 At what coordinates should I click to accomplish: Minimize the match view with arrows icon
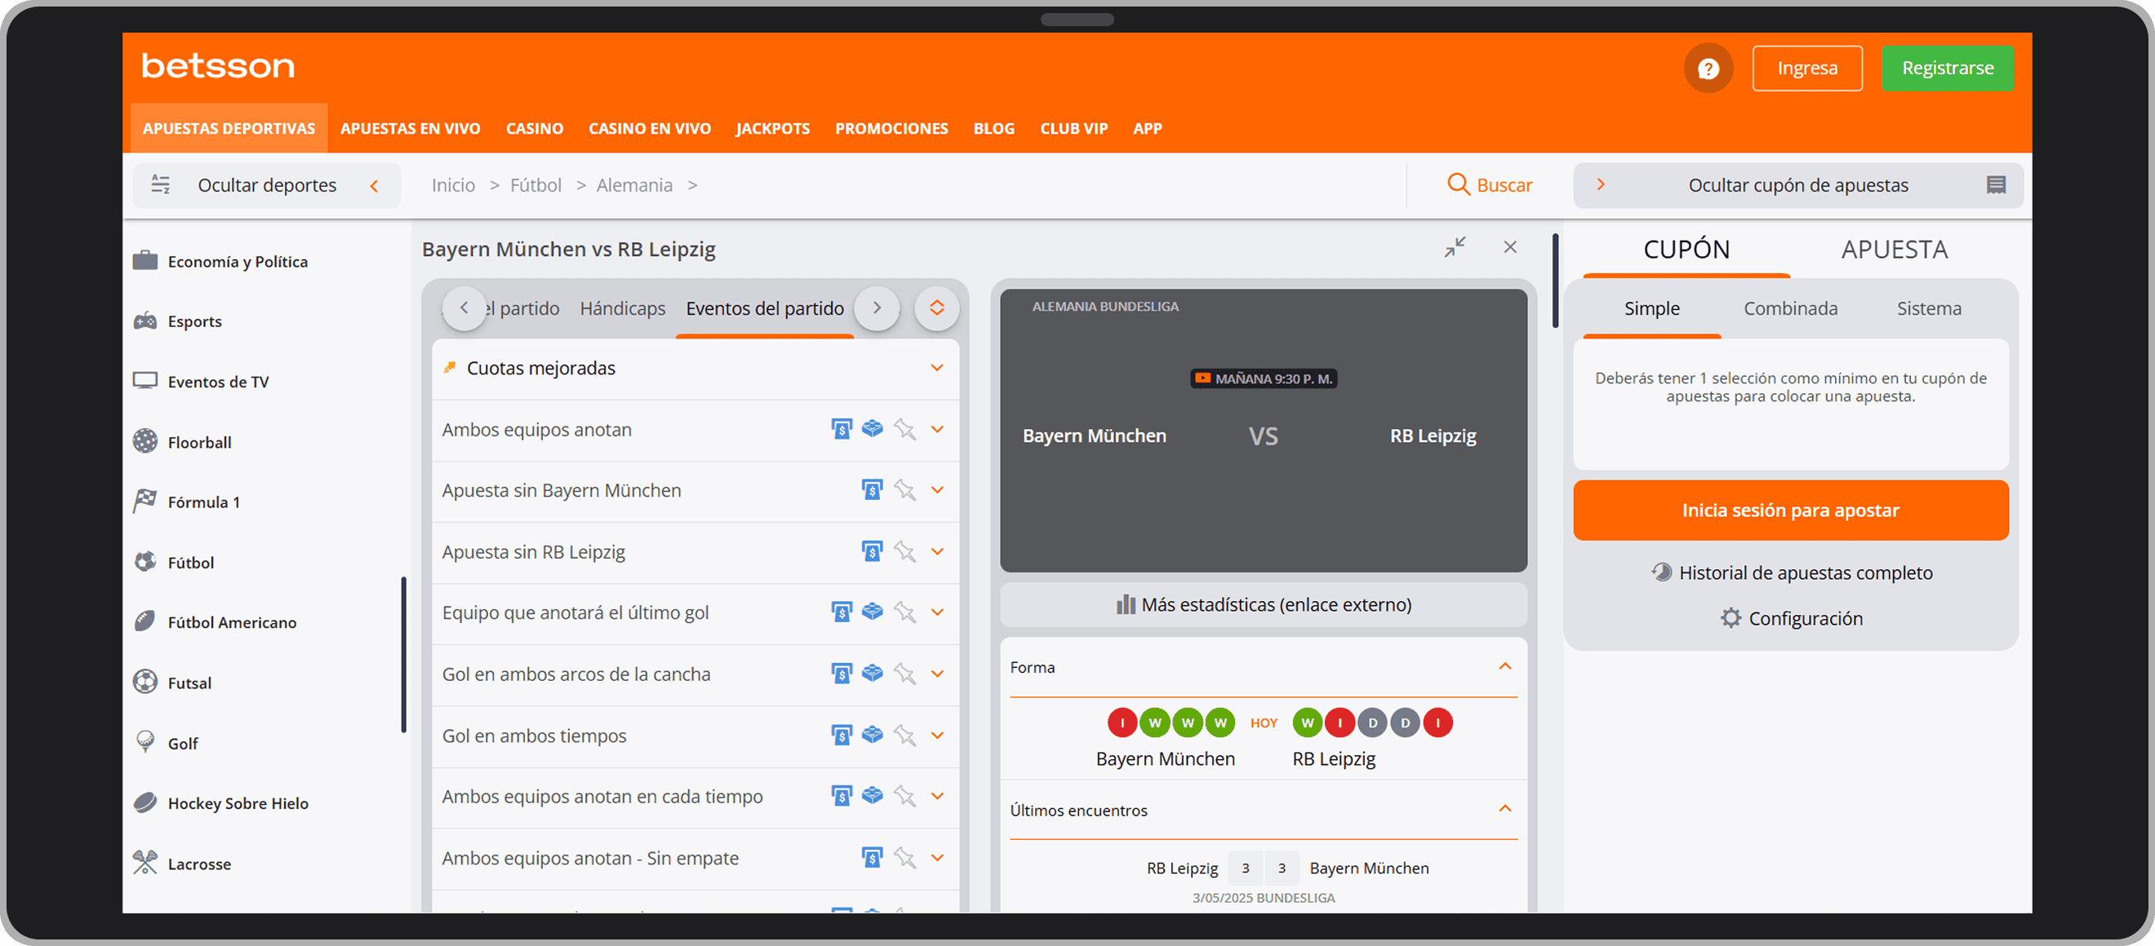coord(1455,246)
